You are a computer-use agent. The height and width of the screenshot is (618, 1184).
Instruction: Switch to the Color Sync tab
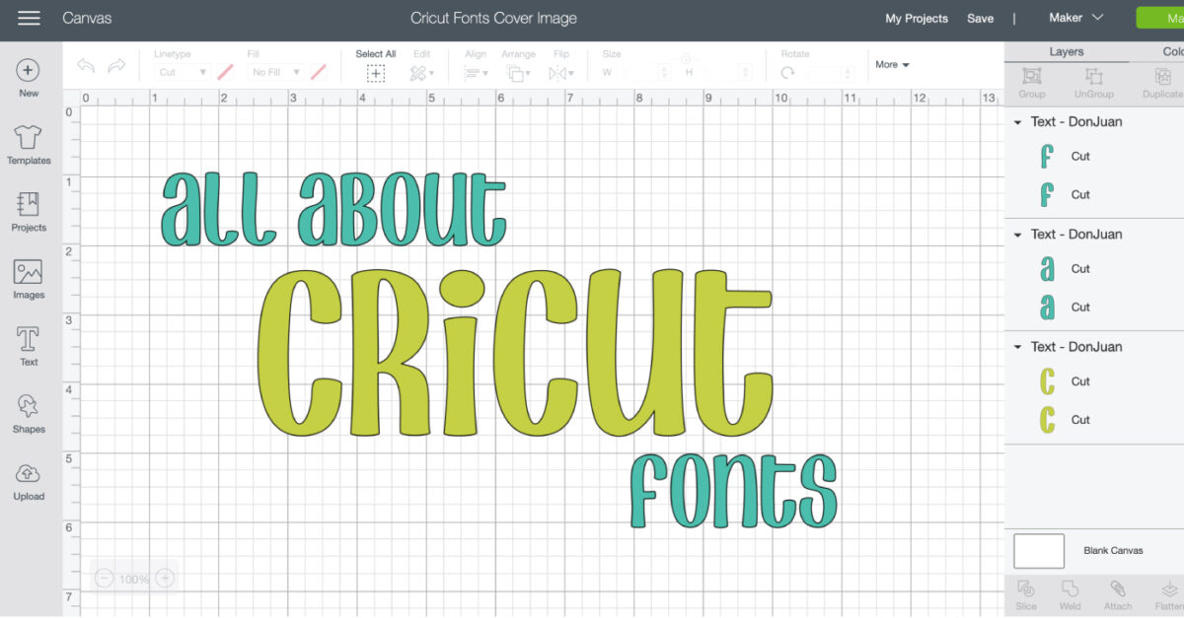[1172, 51]
